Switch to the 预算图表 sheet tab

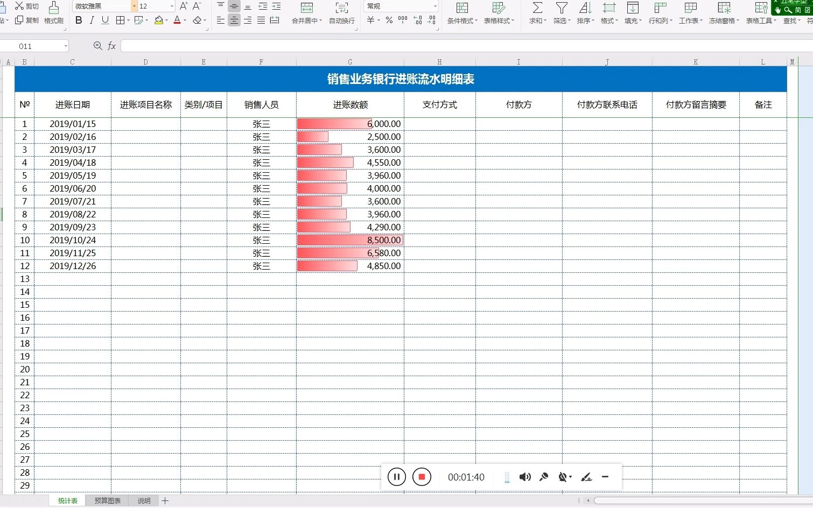tap(107, 501)
